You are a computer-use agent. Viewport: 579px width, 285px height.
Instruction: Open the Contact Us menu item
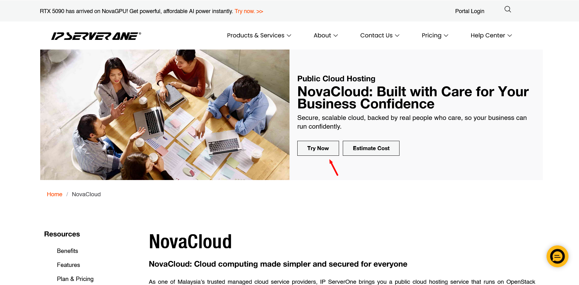376,36
